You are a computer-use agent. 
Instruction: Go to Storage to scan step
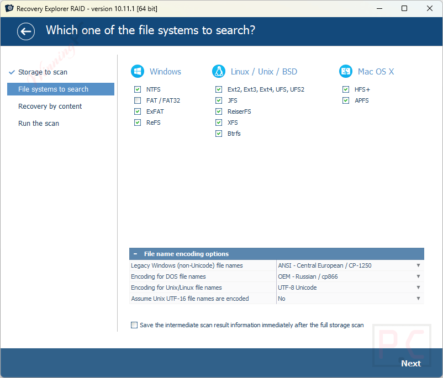pos(43,72)
